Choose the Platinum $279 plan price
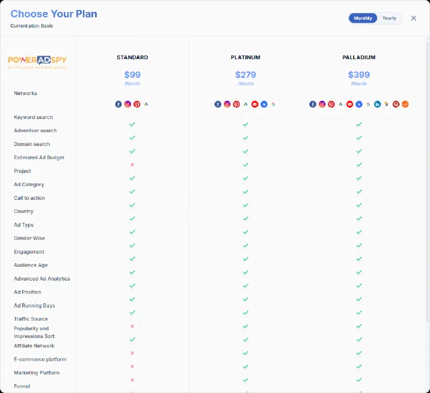The height and width of the screenshot is (393, 430). [x=245, y=75]
